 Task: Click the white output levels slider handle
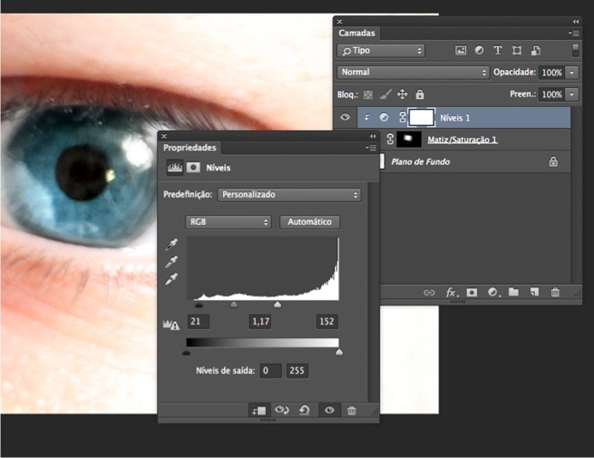[339, 351]
